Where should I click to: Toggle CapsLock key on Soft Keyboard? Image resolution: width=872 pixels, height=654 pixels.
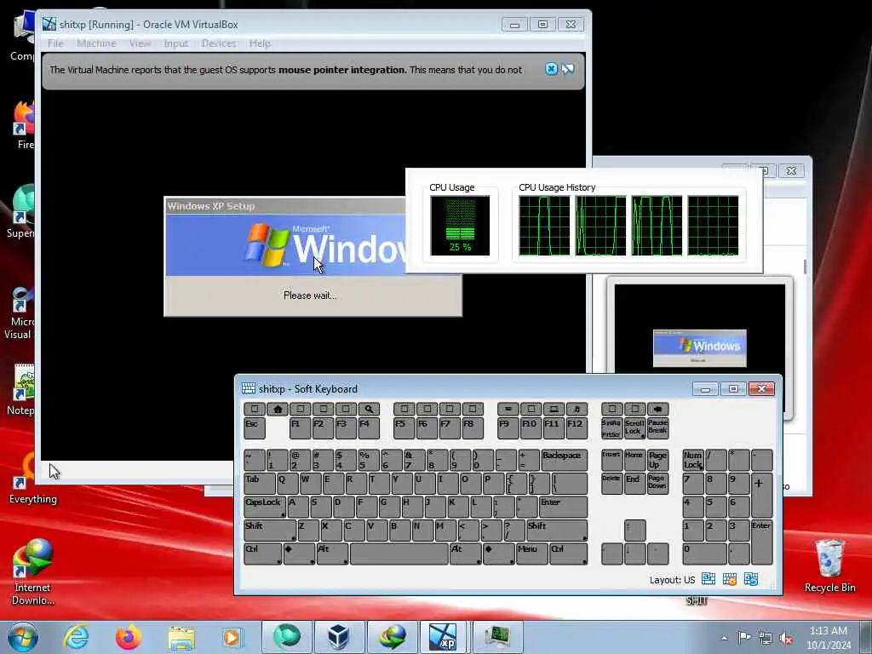click(x=265, y=507)
